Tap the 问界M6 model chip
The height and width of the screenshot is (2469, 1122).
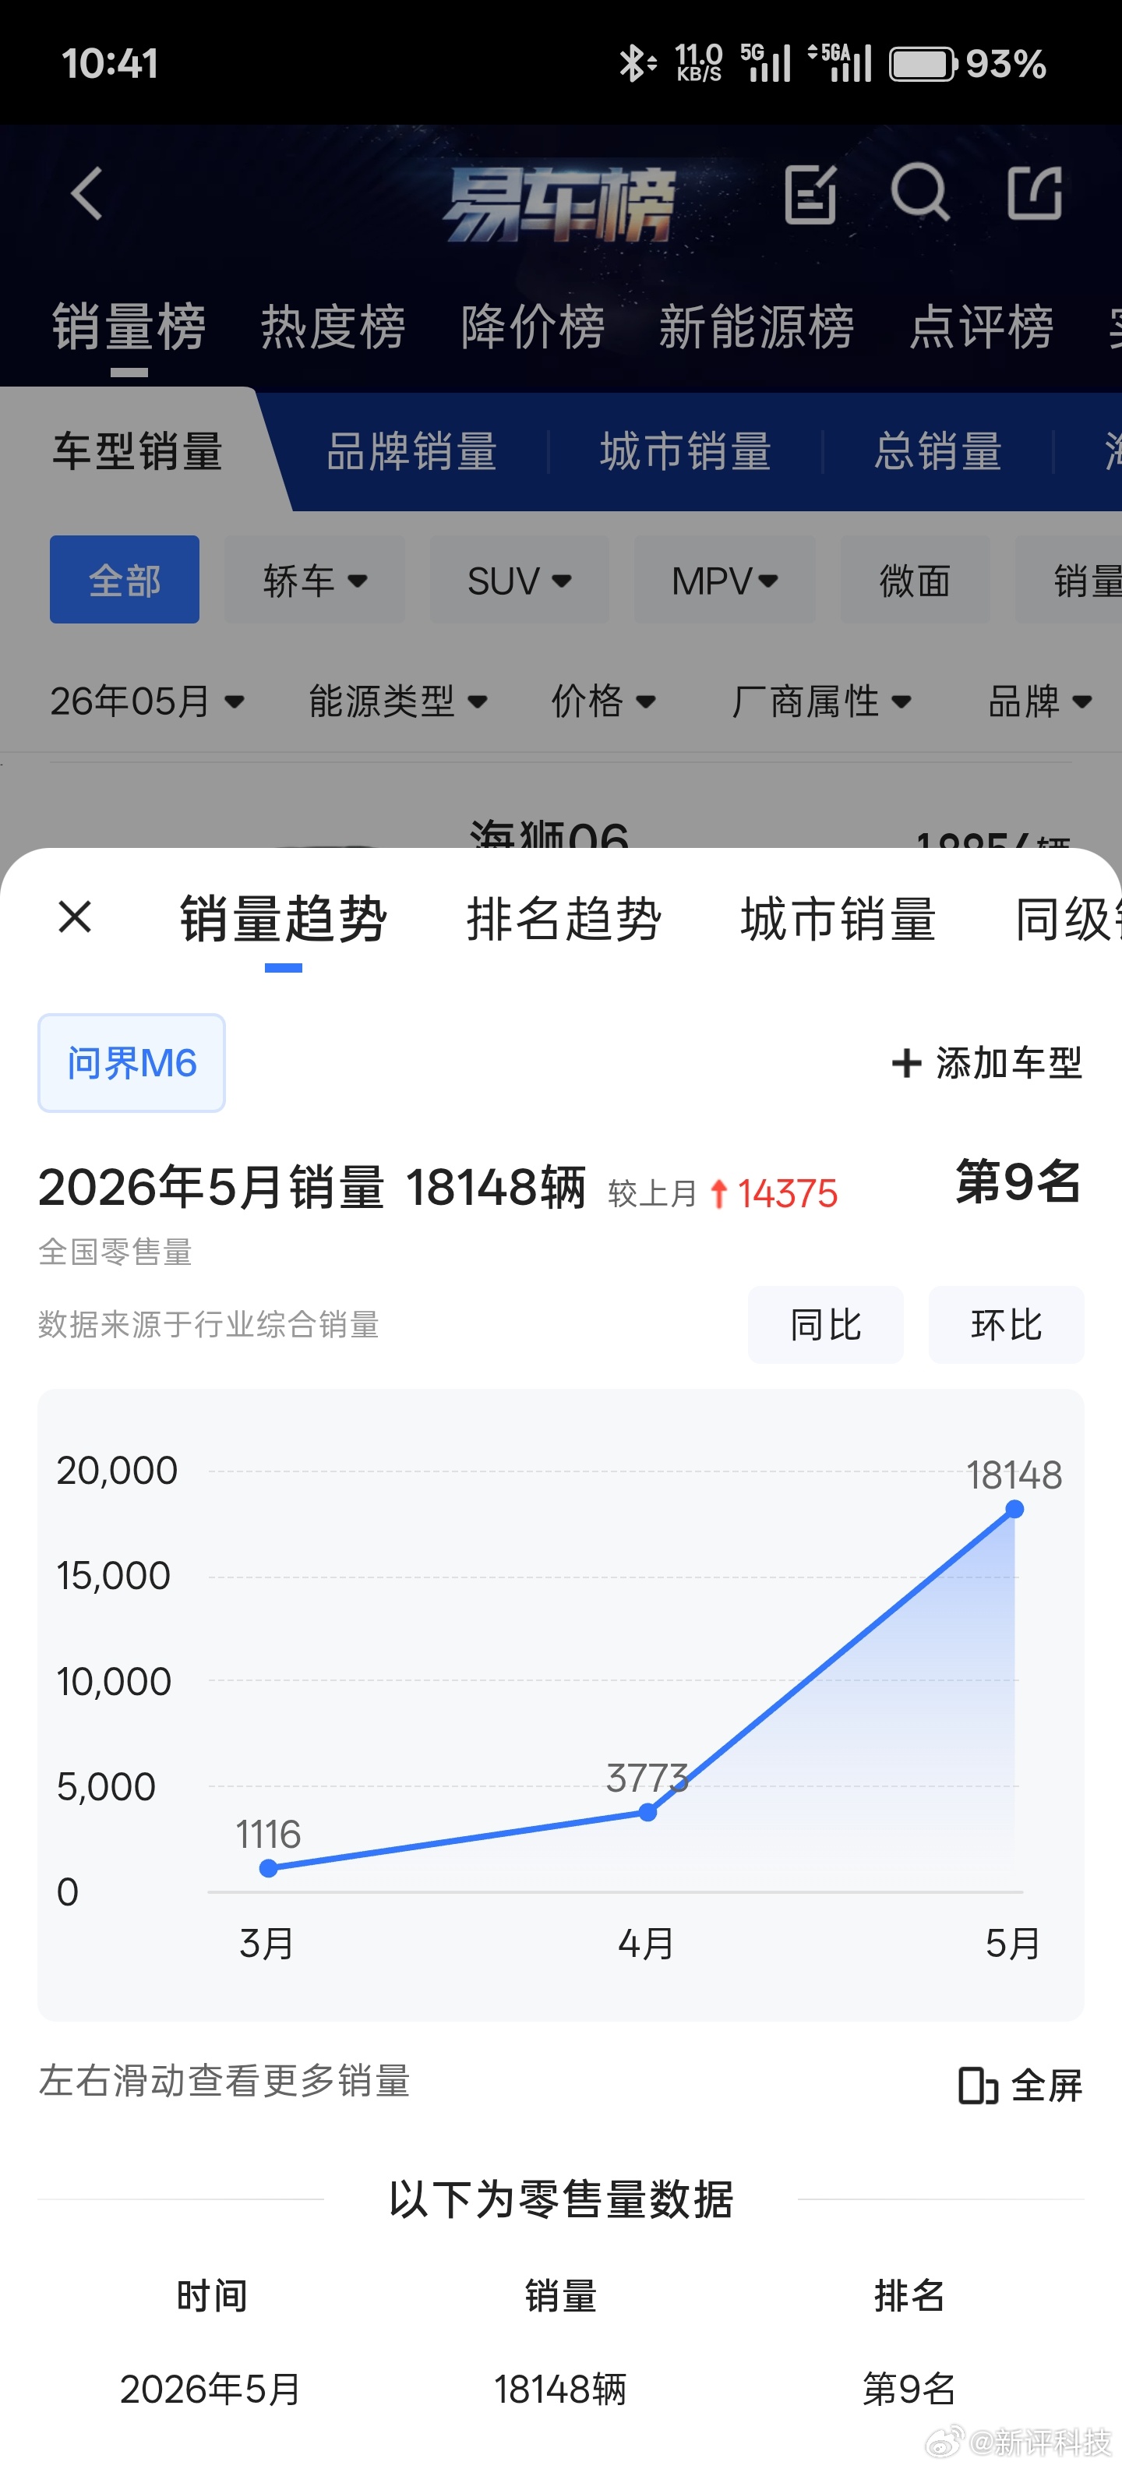coord(131,1063)
